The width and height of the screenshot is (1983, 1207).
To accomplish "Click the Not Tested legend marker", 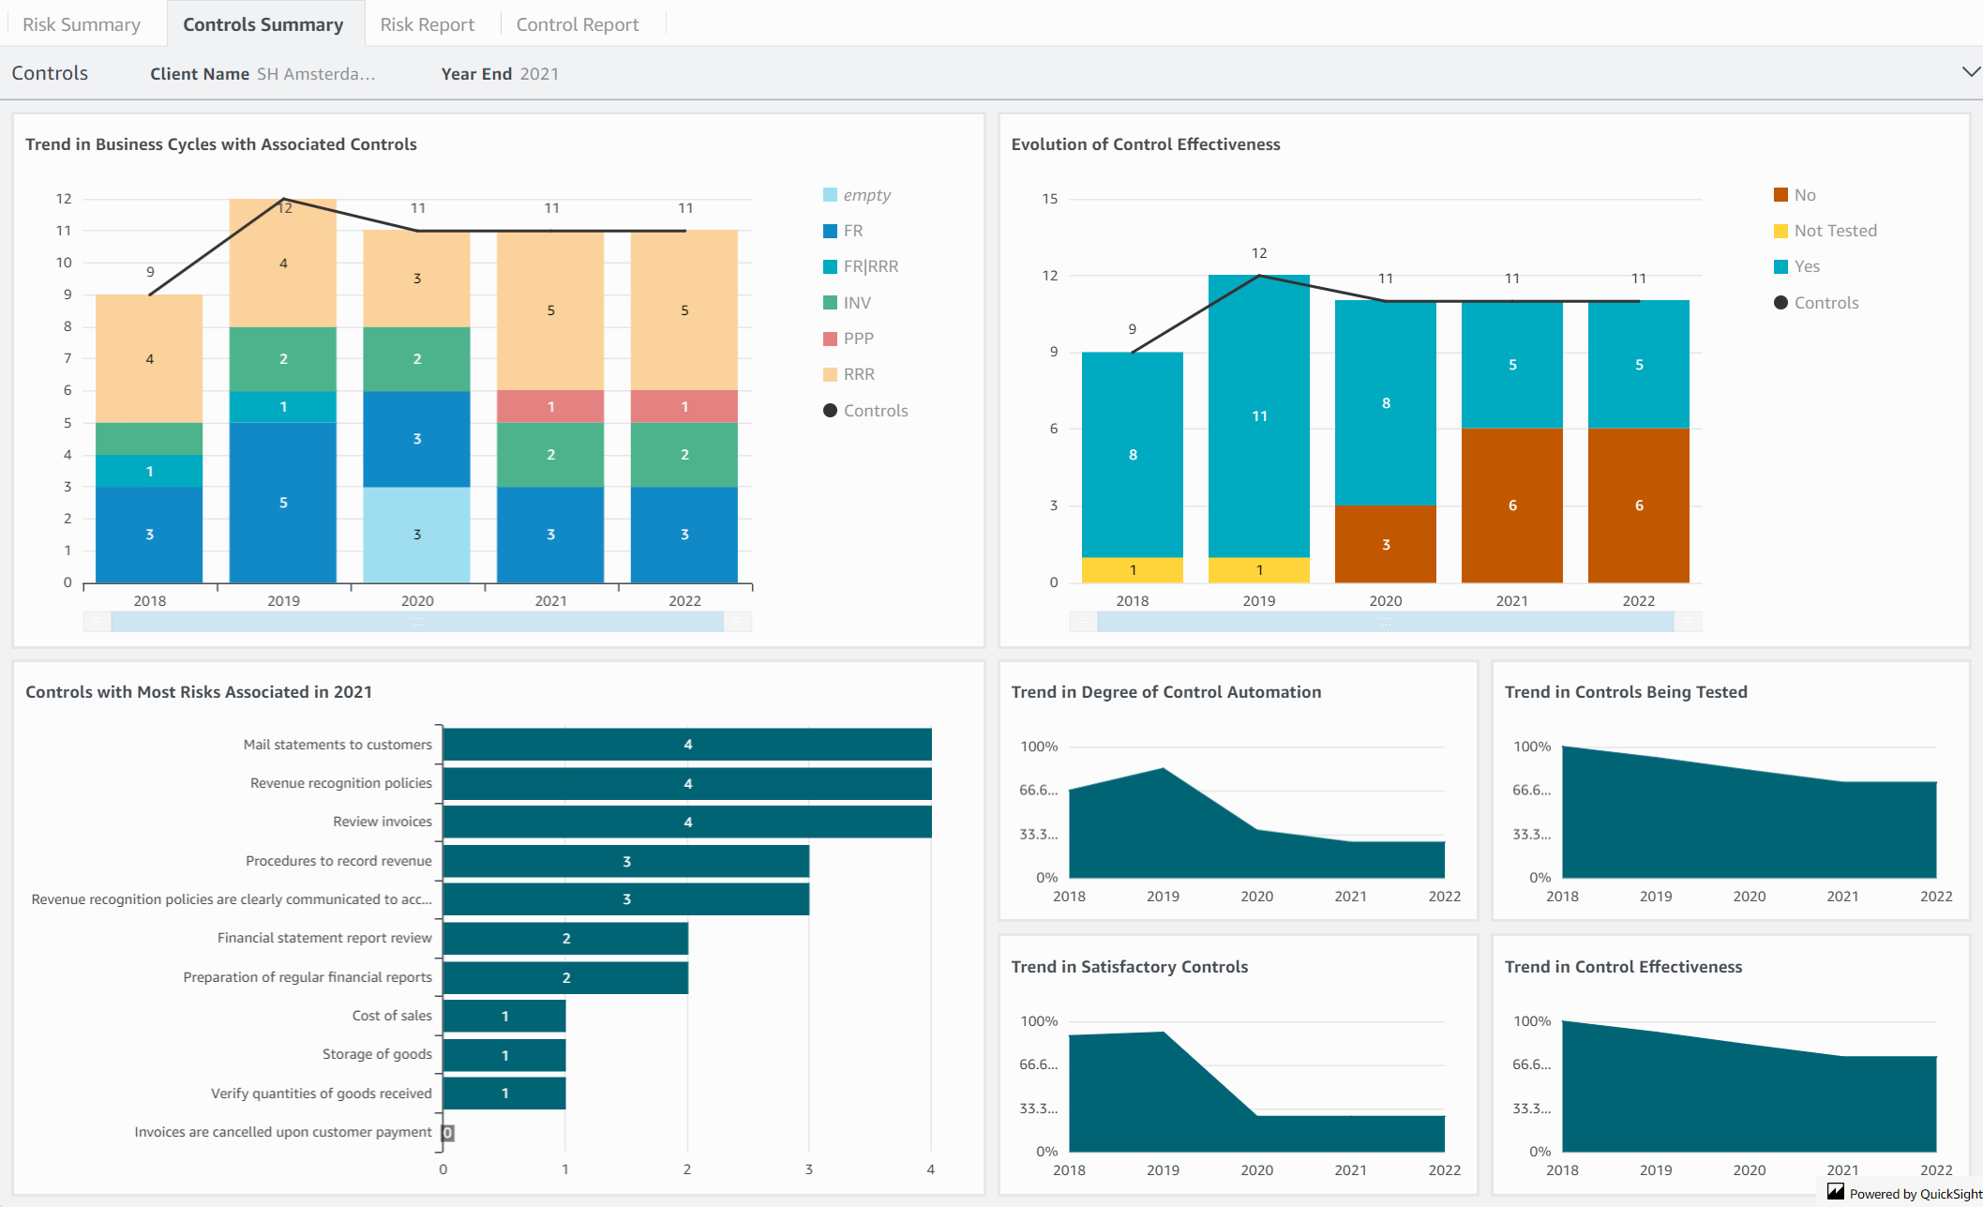I will point(1780,231).
